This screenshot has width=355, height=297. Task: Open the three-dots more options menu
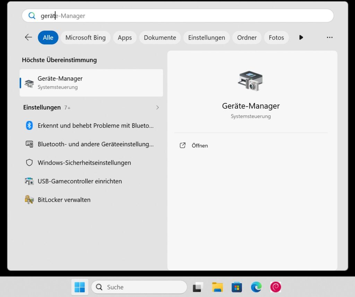(x=329, y=38)
